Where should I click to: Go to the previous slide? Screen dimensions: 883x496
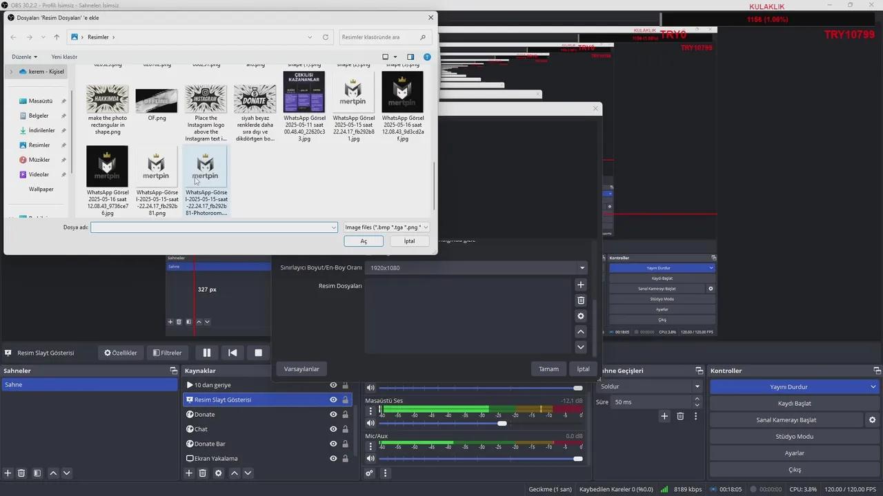[x=232, y=353]
